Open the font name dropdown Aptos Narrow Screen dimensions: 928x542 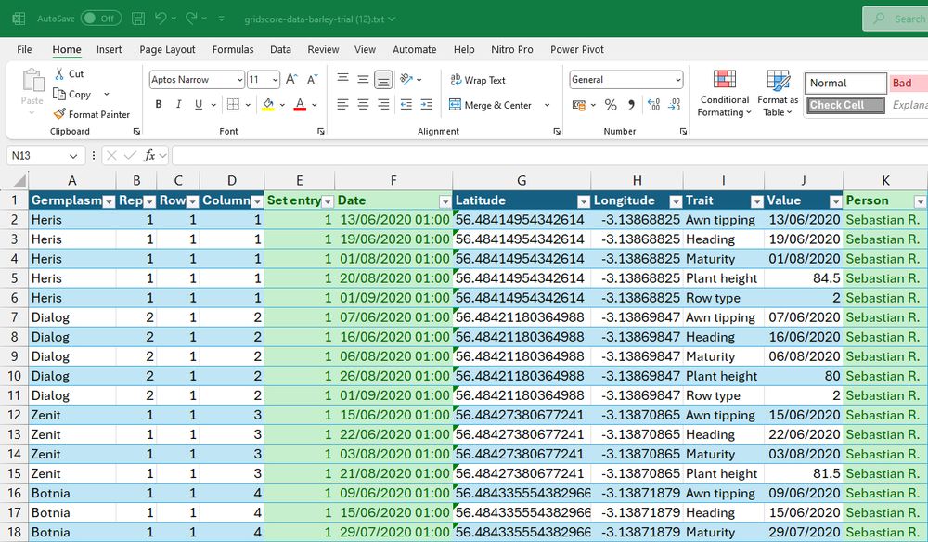(x=239, y=79)
